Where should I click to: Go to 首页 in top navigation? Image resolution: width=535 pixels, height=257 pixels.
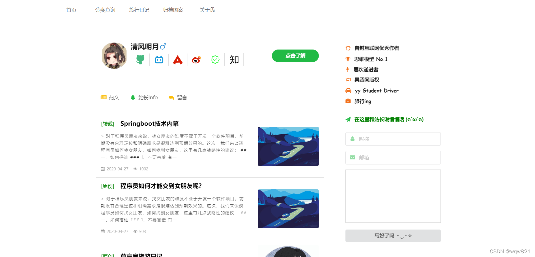[x=71, y=10]
